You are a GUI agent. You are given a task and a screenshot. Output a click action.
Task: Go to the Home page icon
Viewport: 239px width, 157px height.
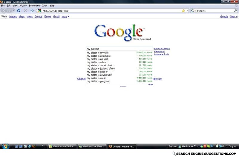[x=32, y=11]
